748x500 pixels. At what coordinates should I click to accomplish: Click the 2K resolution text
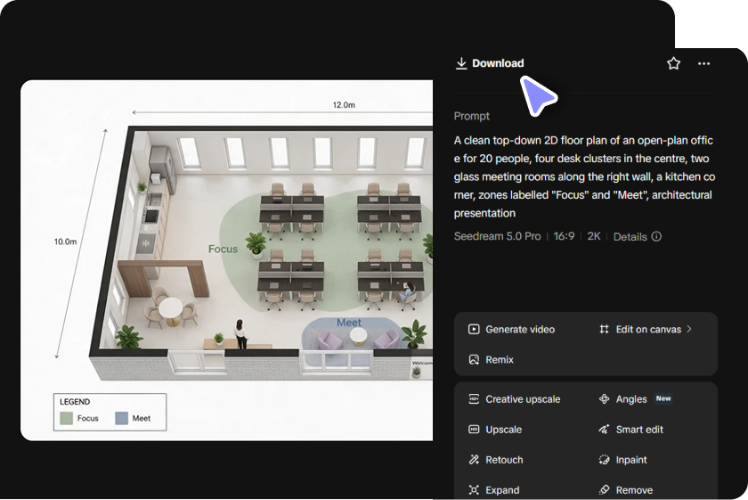[594, 236]
